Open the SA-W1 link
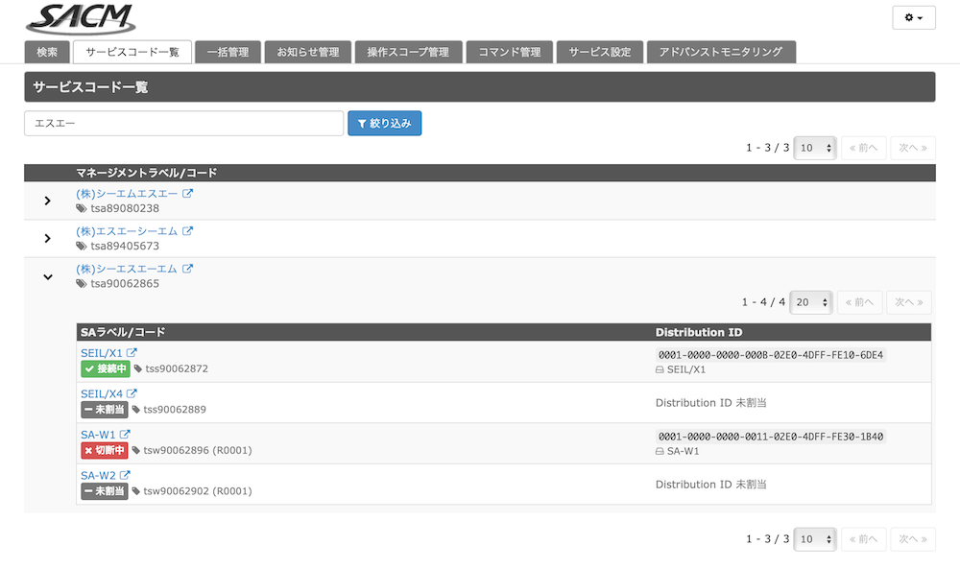The height and width of the screenshot is (569, 960). pyautogui.click(x=98, y=434)
